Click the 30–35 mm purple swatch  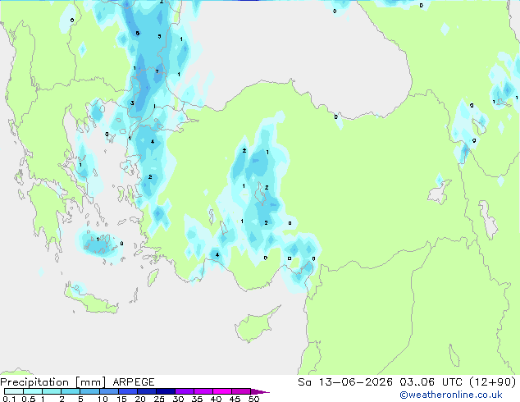pos(184,391)
